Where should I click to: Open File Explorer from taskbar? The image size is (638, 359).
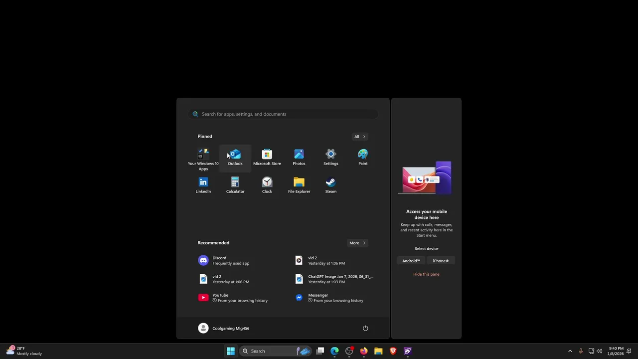coord(378,351)
